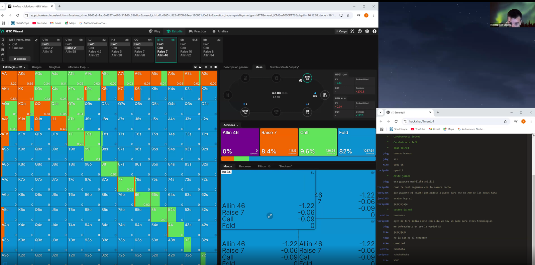
Task: Open the GTO Wizard settings gear
Action: pyautogui.click(x=367, y=31)
